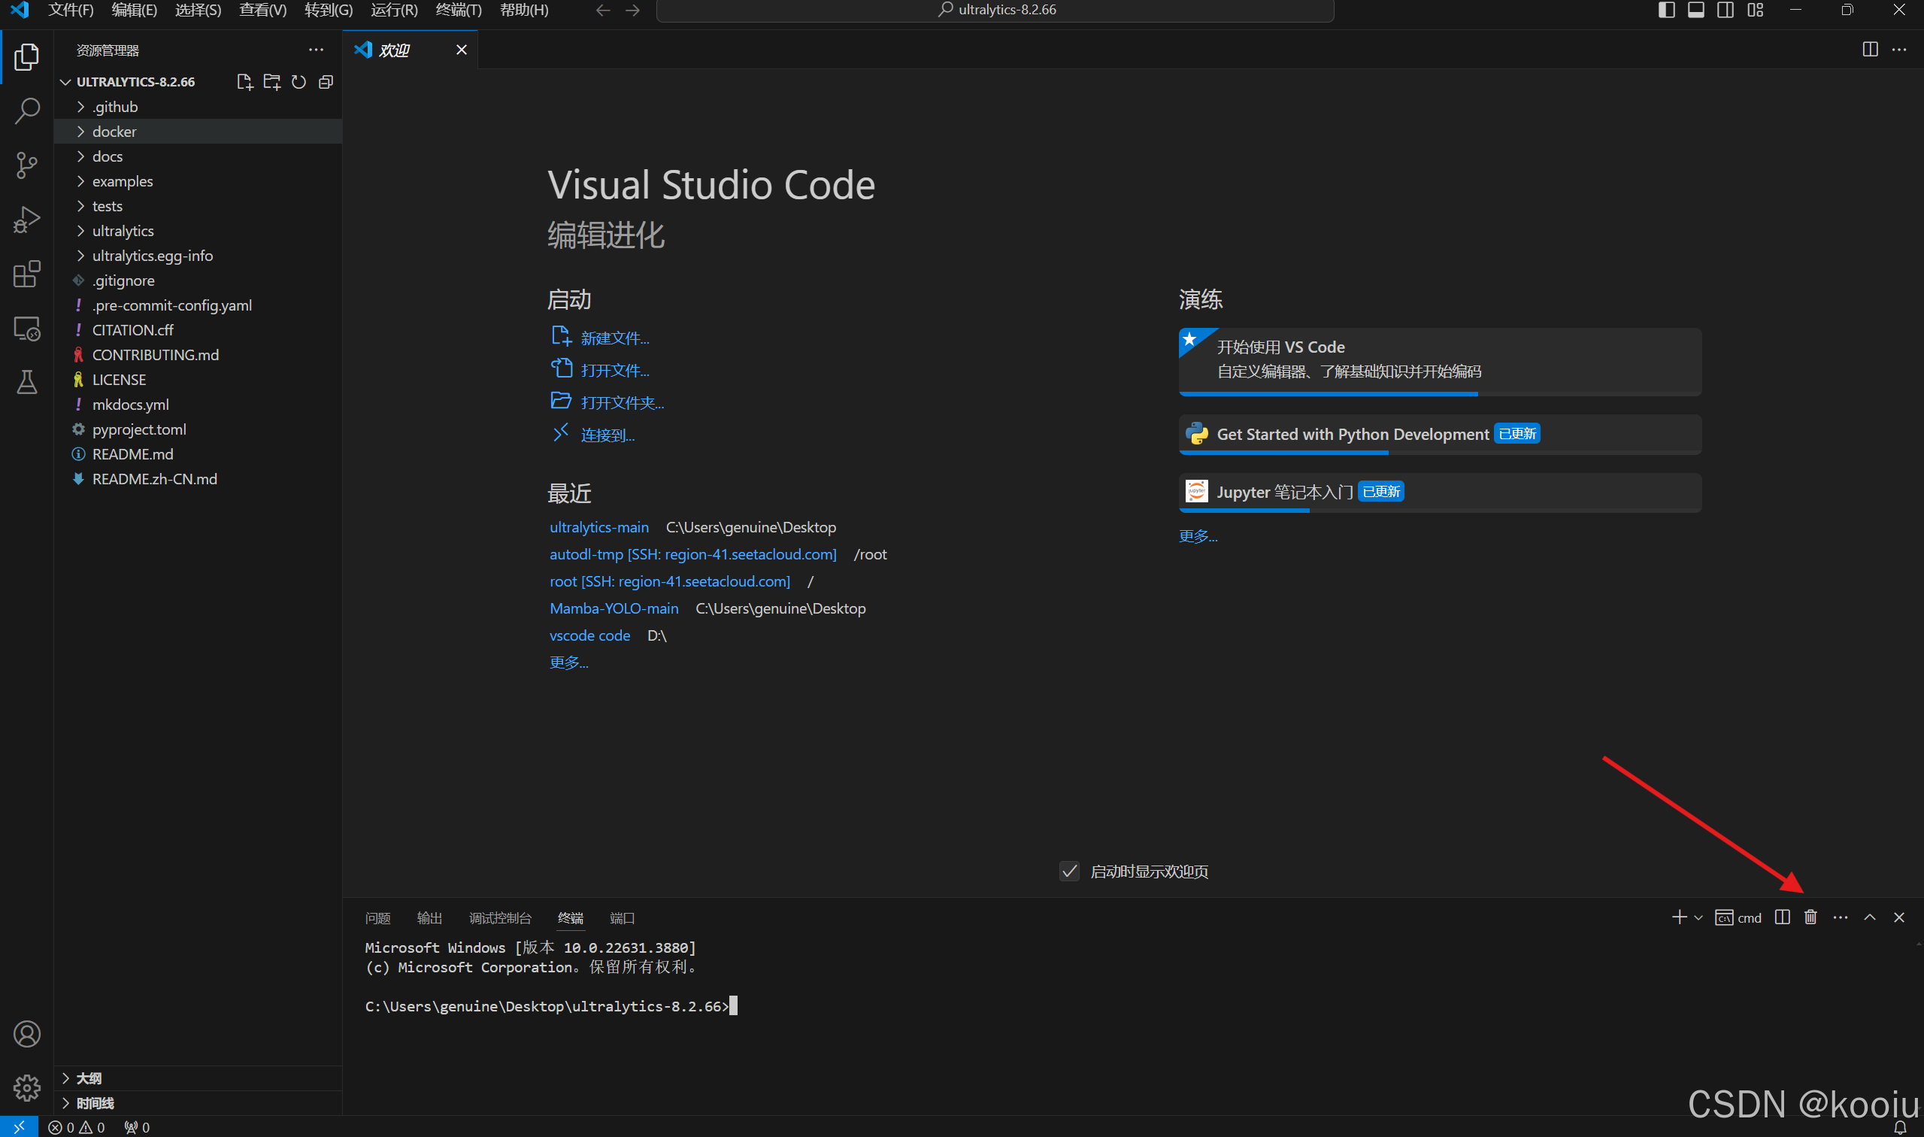Kill terminal with the trash icon

pyautogui.click(x=1810, y=917)
